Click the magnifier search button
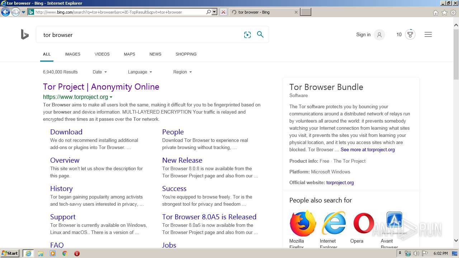This screenshot has height=258, width=459. pyautogui.click(x=260, y=34)
